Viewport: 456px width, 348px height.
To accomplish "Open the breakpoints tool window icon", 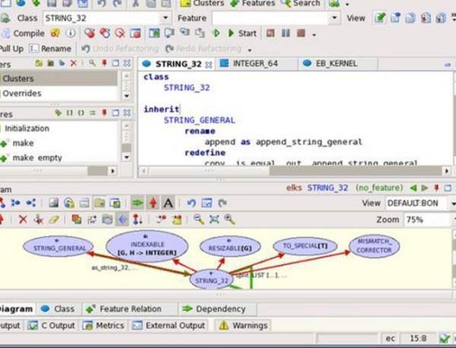I will pyautogui.click(x=135, y=33).
